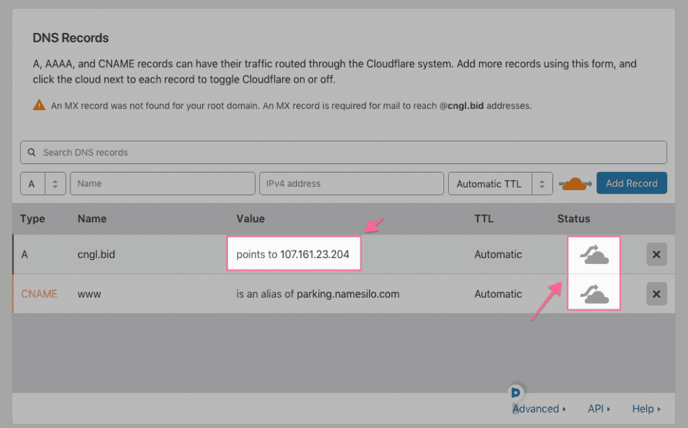Focus the Search DNS records field

343,153
